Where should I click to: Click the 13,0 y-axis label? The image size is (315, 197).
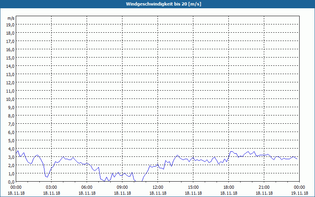point(10,74)
